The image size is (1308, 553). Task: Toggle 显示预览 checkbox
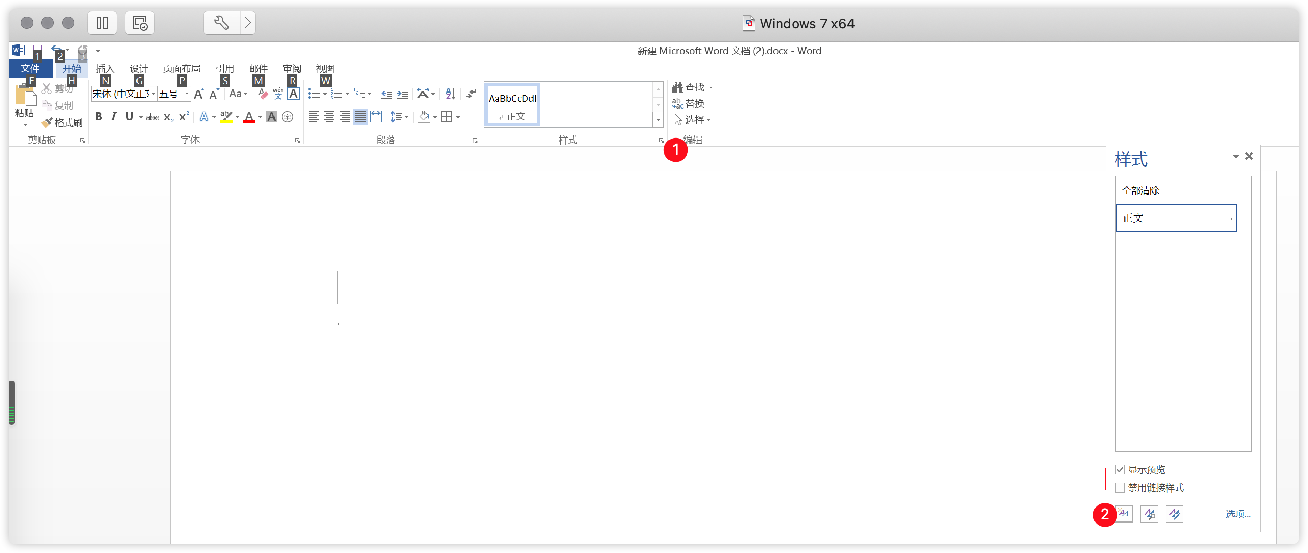[x=1120, y=470]
